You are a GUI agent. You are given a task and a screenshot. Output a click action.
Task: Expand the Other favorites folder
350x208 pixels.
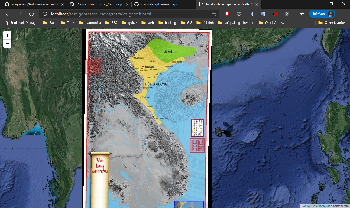coord(332,23)
